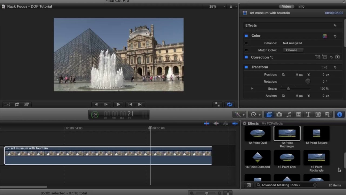Open the Enhancements magic wand dropdown
346x195 pixels.
(x=239, y=115)
